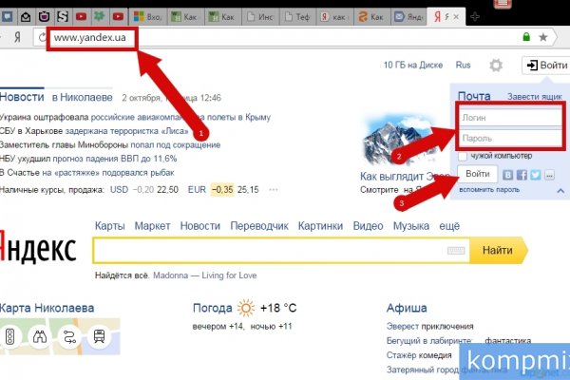
Task: Bookmark the page with star icon
Action: 543,37
